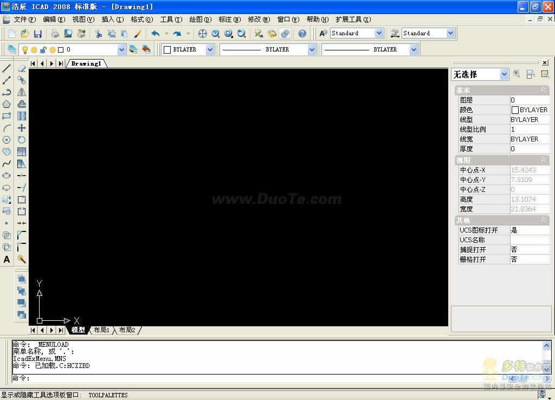Viewport: 555px width, 400px height.
Task: Open the 无选择 selection dropdown
Action: pyautogui.click(x=504, y=74)
